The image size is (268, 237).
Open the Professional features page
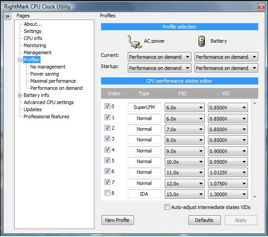click(x=46, y=116)
